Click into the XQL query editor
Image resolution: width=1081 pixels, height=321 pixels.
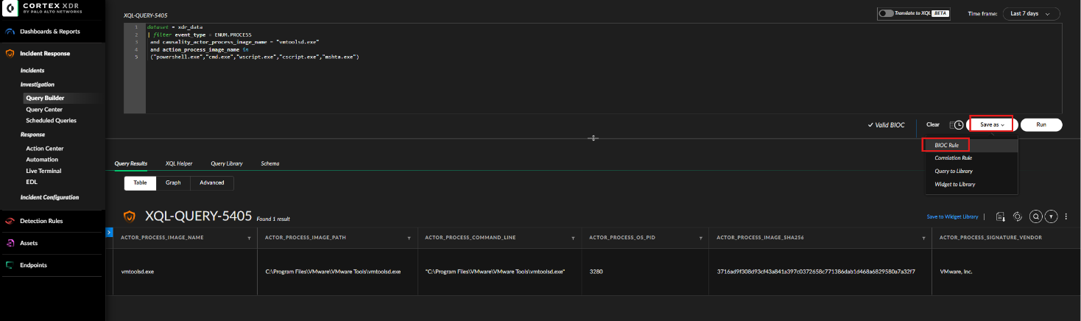tap(593, 68)
